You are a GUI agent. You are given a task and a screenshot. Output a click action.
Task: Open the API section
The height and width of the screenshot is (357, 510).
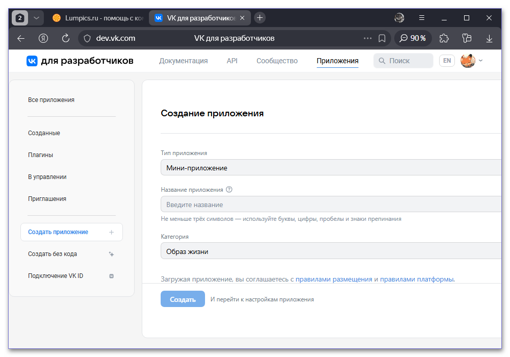[232, 61]
